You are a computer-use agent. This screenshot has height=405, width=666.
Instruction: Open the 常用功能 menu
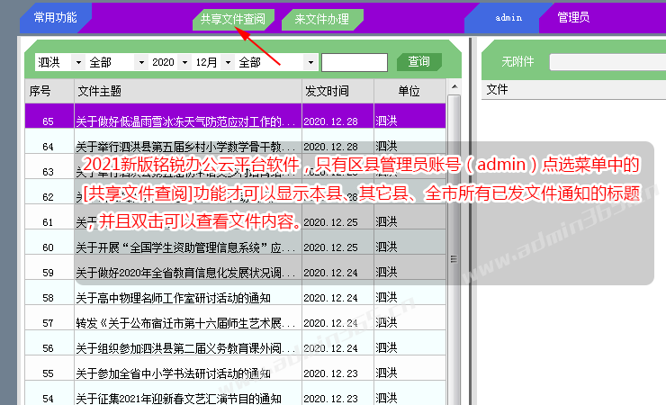pyautogui.click(x=55, y=17)
